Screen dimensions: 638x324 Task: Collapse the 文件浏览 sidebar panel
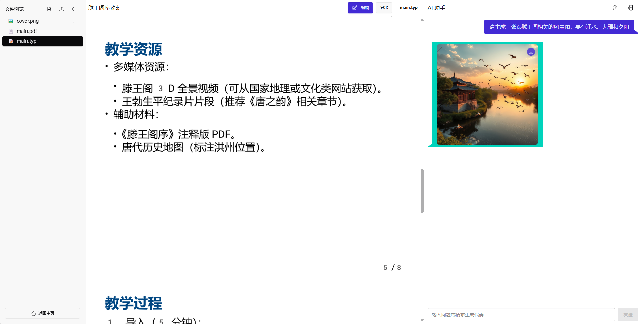coord(74,9)
